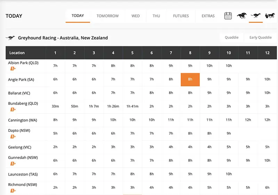Open Ballarat (VIC) meeting

point(19,93)
